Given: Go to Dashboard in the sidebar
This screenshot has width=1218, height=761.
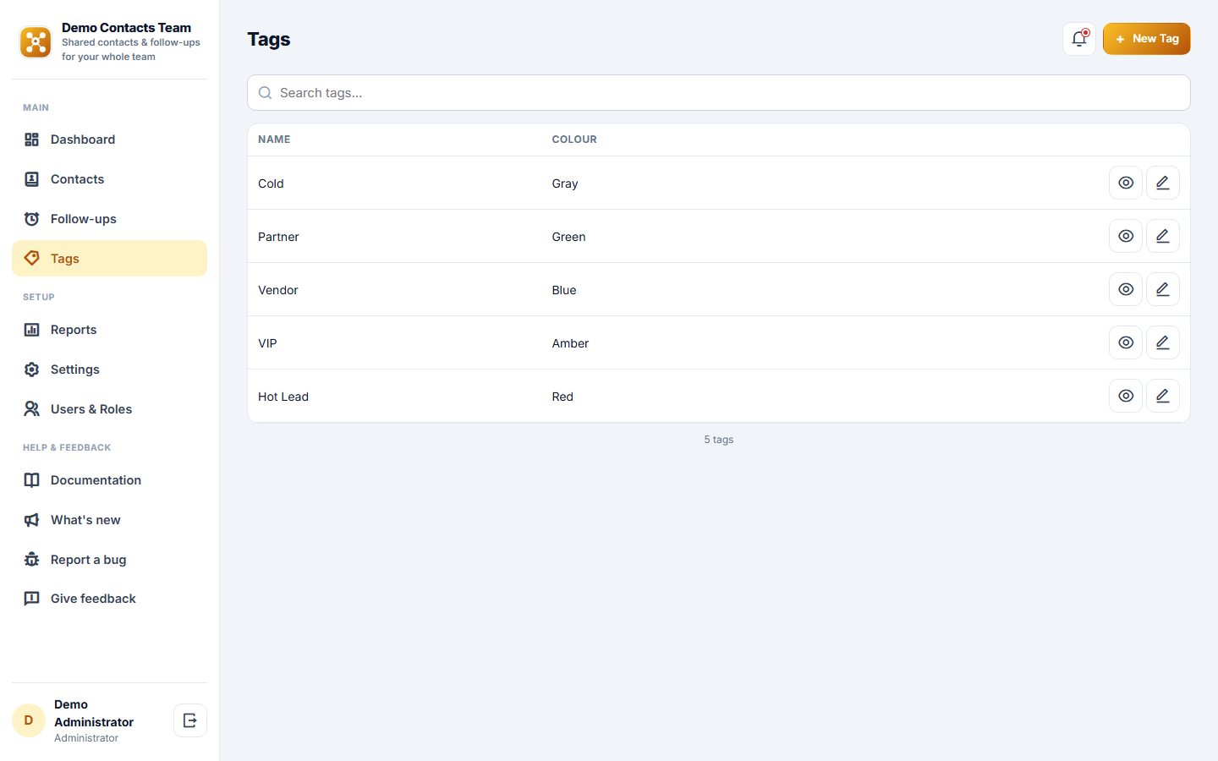Looking at the screenshot, I should point(109,140).
